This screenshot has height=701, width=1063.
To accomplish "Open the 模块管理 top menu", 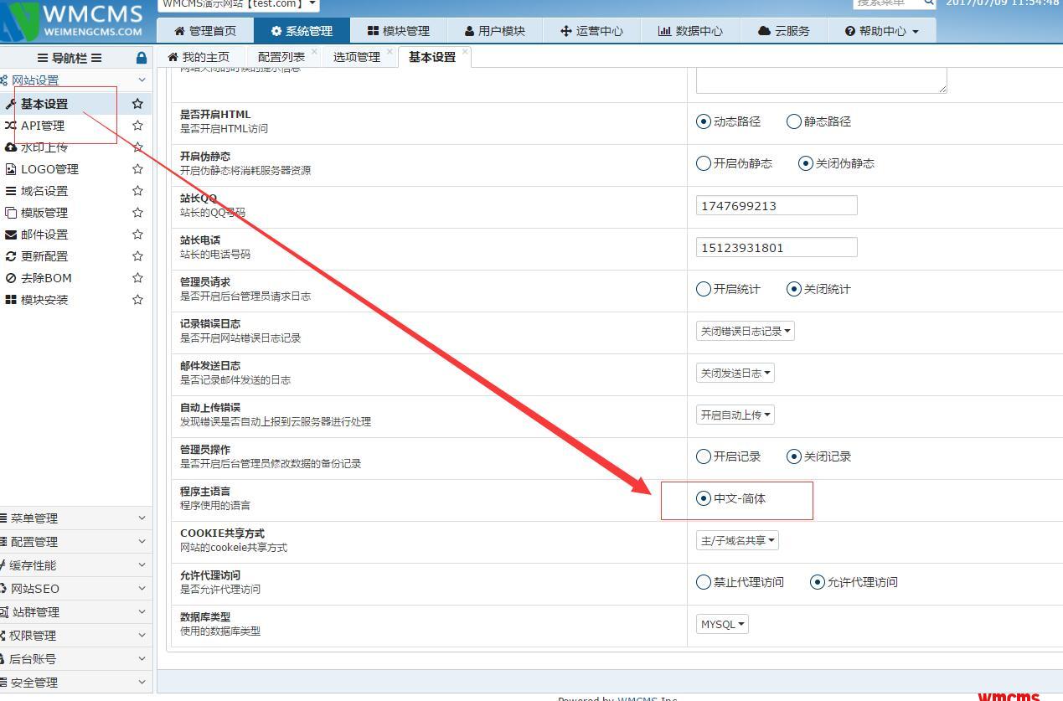I will 398,31.
